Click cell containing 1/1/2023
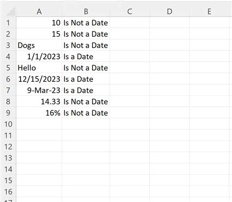The image size is (232, 202). [x=39, y=56]
